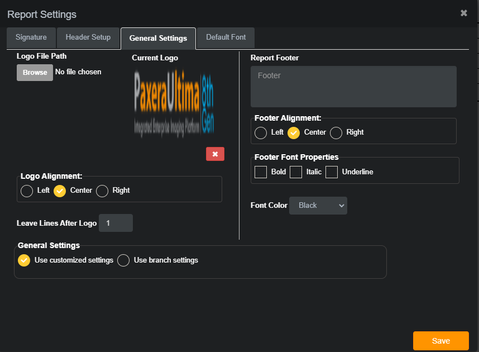This screenshot has height=352, width=479.
Task: Select Use branch settings option
Action: (x=123, y=260)
